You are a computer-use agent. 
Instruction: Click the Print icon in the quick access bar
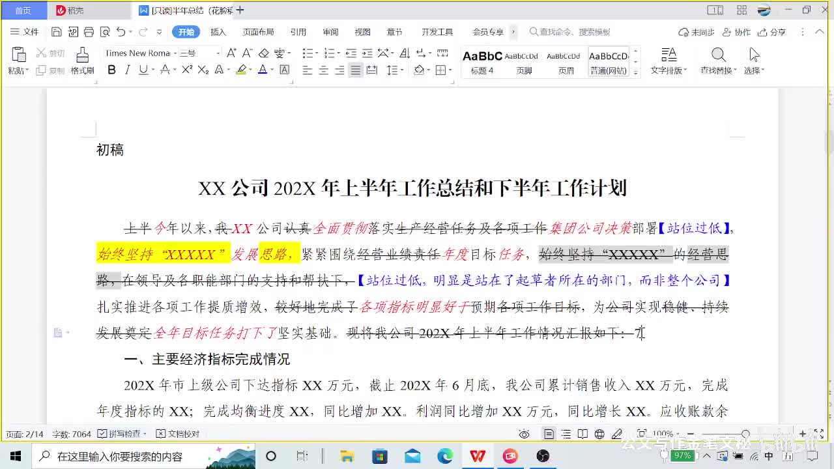click(89, 32)
